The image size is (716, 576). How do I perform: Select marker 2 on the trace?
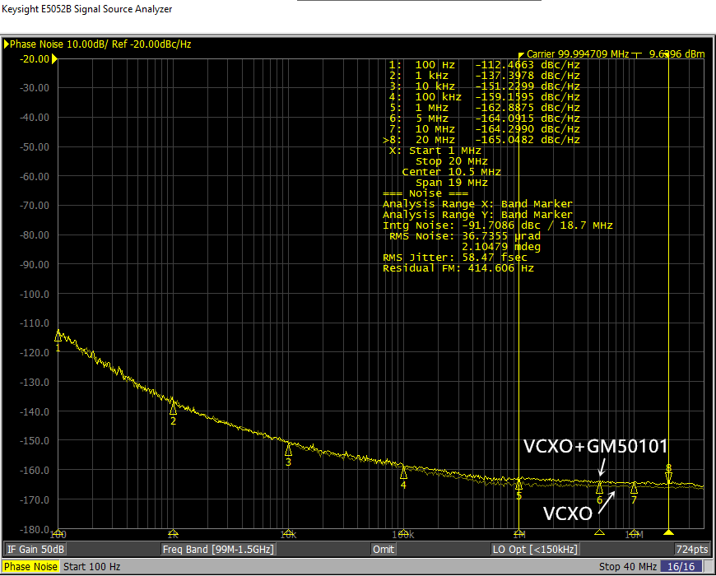point(173,408)
